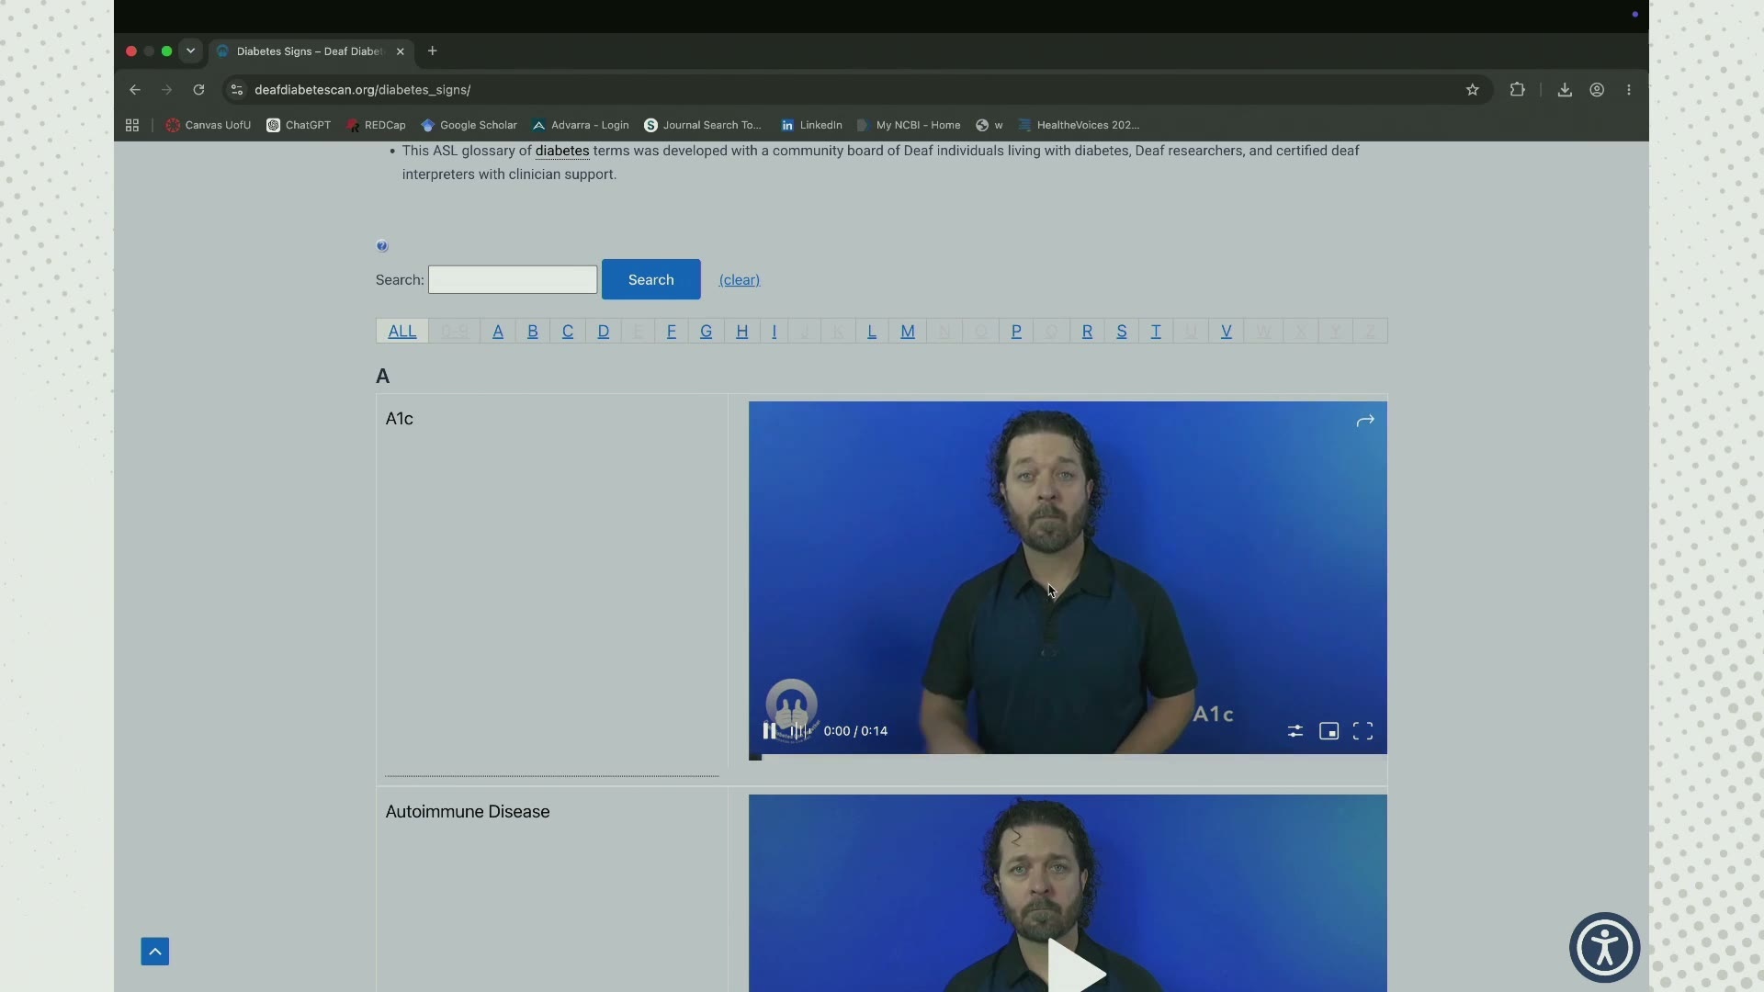Filter glossary by letter R
This screenshot has width=1764, height=992.
pos(1087,332)
